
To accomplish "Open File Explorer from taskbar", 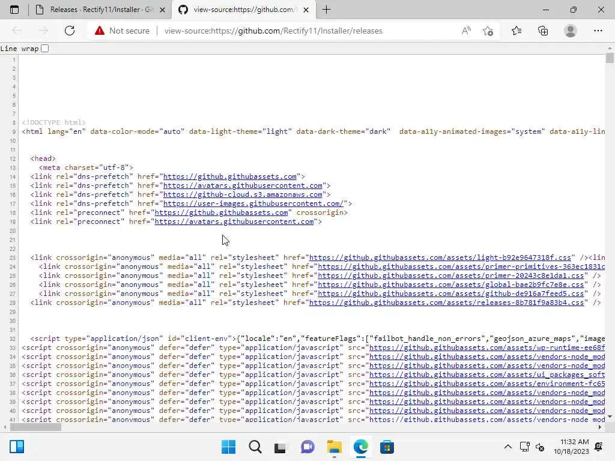I will click(x=334, y=447).
